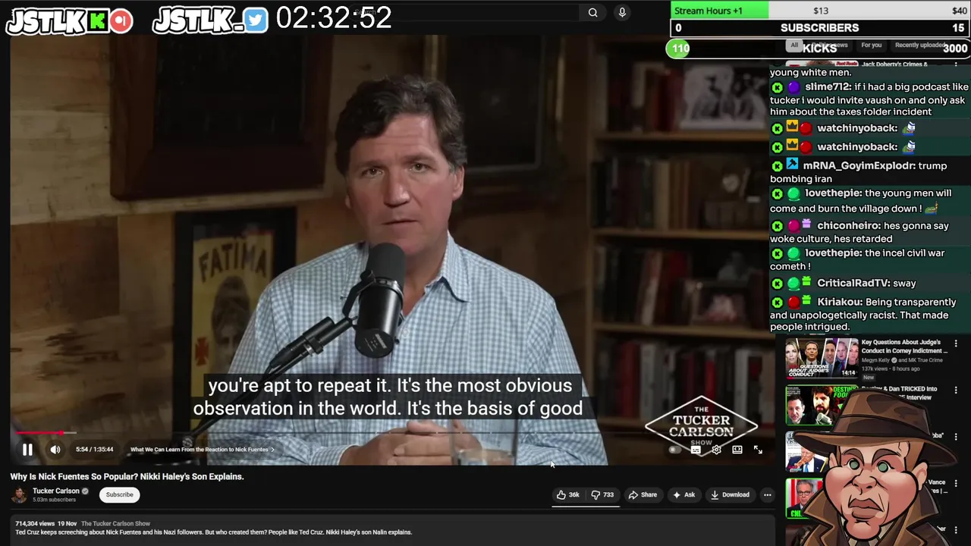Open more actions ellipsis beside Download
Viewport: 971px width, 546px height.
pos(767,494)
